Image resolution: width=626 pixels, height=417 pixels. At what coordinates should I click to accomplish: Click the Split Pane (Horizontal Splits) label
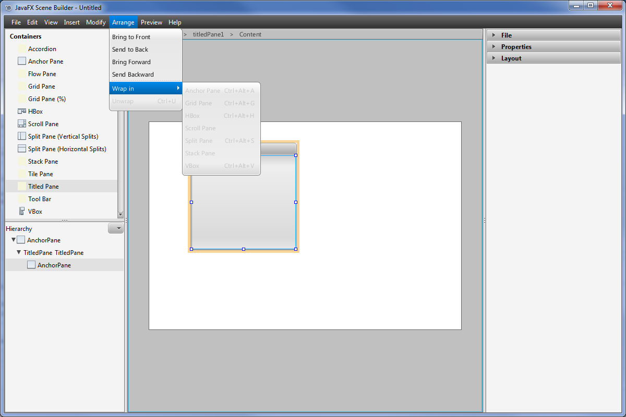tap(67, 149)
